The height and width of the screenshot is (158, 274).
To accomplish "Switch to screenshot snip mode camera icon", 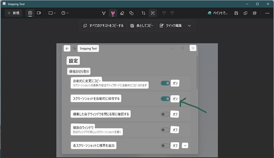I will [x=30, y=13].
